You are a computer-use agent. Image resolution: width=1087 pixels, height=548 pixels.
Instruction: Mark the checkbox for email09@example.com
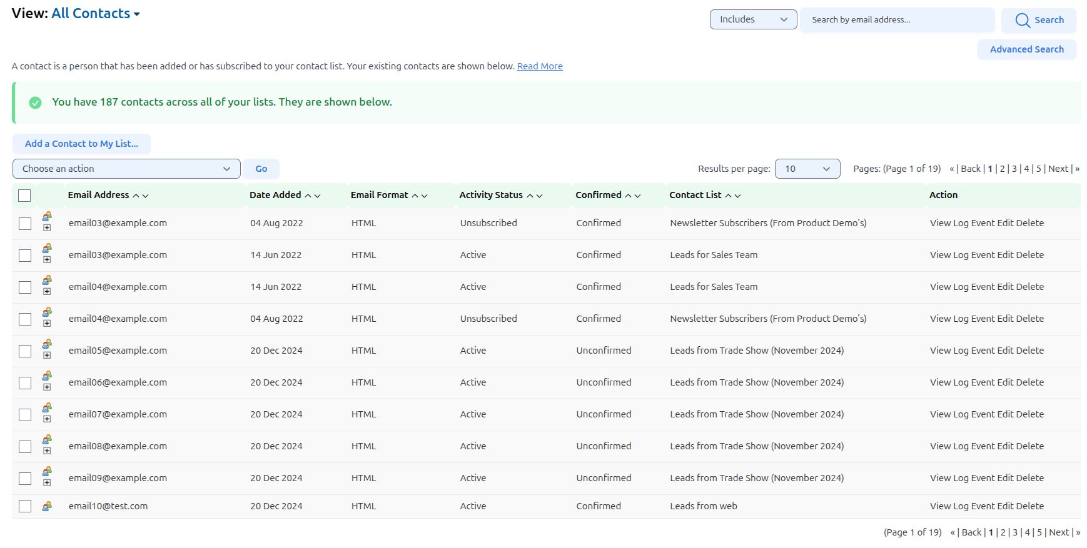tap(25, 479)
